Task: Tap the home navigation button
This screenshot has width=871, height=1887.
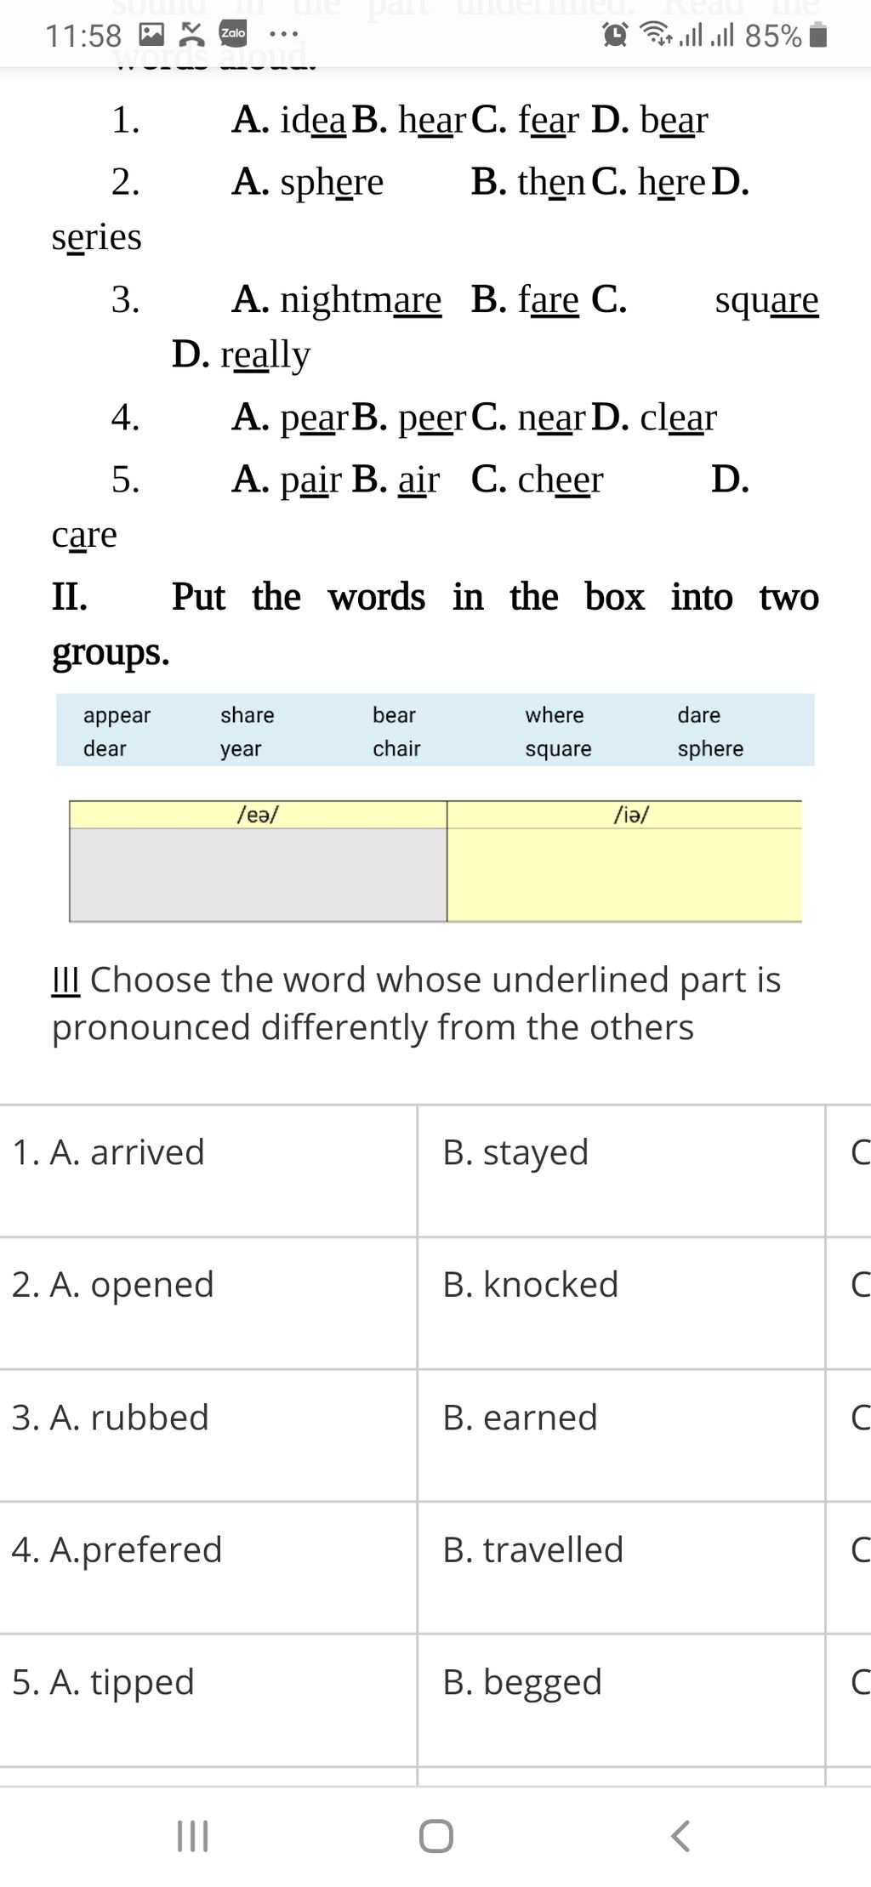Action: point(435,1835)
